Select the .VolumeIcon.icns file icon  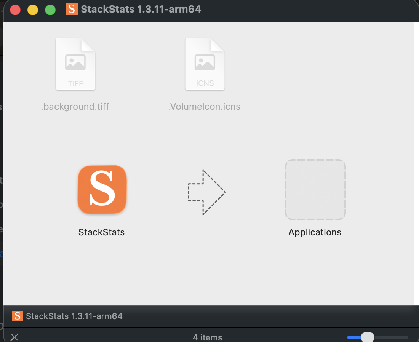pos(205,64)
